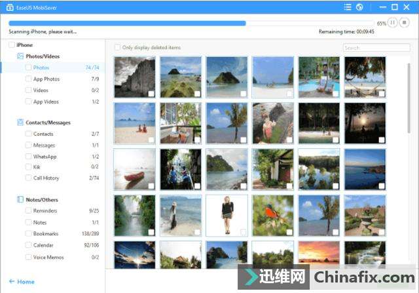
Task: Enable Only display deleted items checkbox
Action: 118,47
